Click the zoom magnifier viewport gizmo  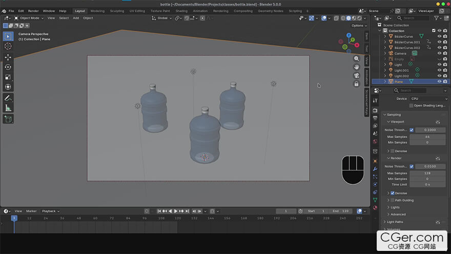[356, 58]
